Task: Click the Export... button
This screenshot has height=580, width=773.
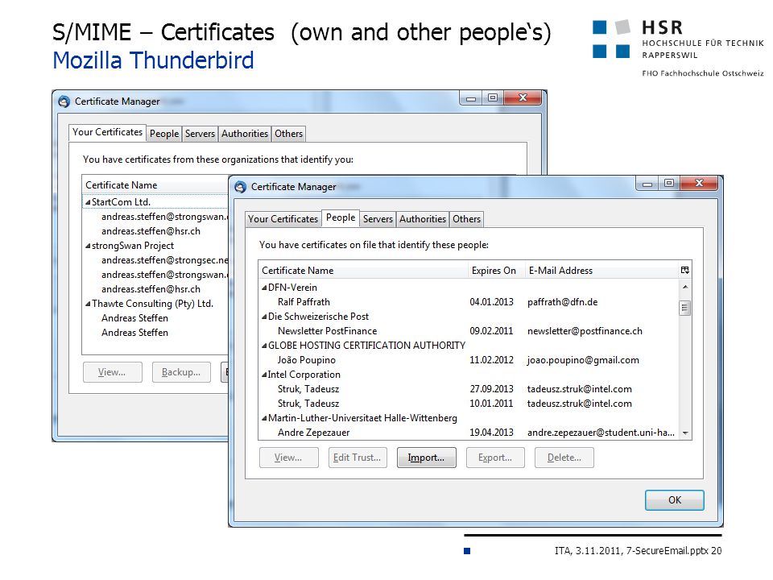Action: pos(495,458)
